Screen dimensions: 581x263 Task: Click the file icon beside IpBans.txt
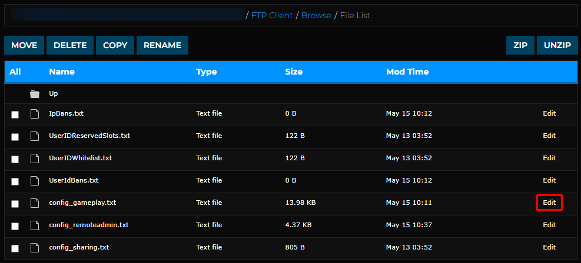coord(35,114)
